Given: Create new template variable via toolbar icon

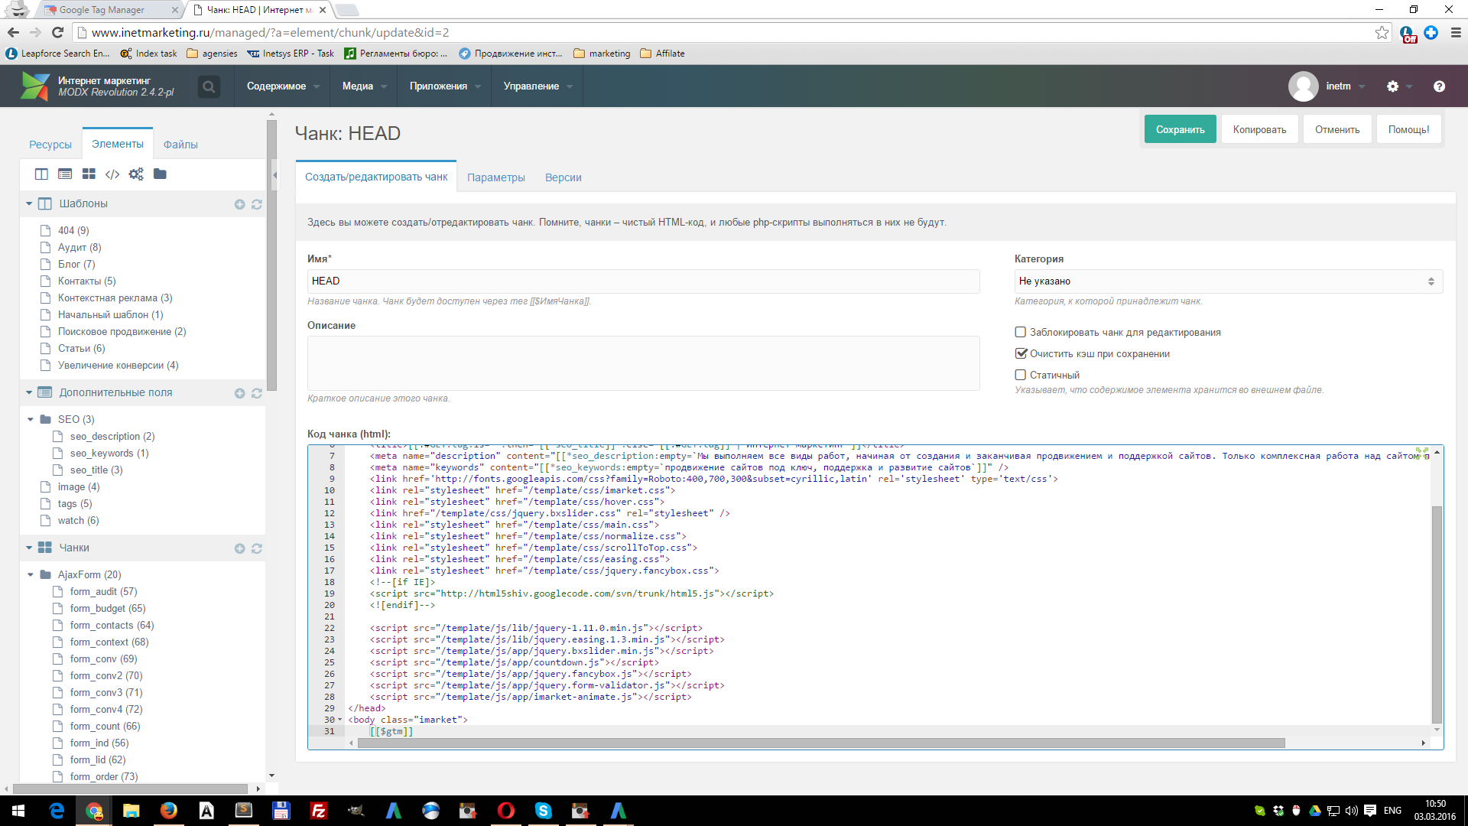Looking at the screenshot, I should [65, 174].
